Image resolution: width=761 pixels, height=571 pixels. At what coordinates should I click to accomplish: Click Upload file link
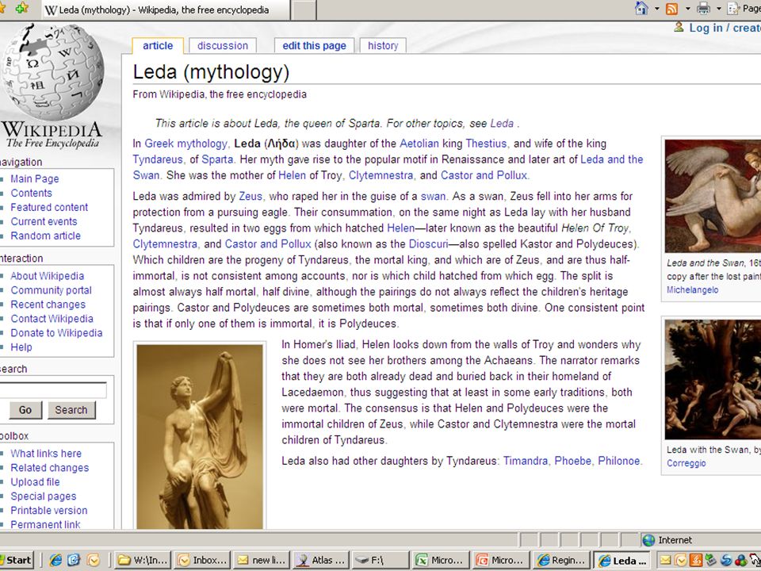click(36, 481)
